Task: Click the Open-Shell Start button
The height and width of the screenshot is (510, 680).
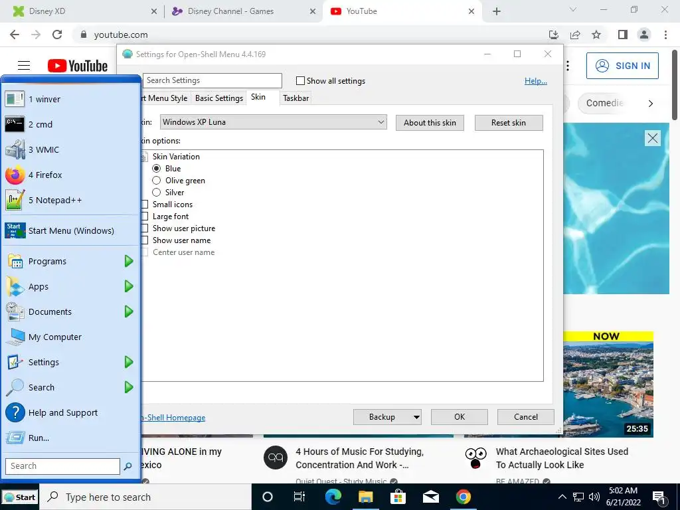Action: click(x=19, y=497)
